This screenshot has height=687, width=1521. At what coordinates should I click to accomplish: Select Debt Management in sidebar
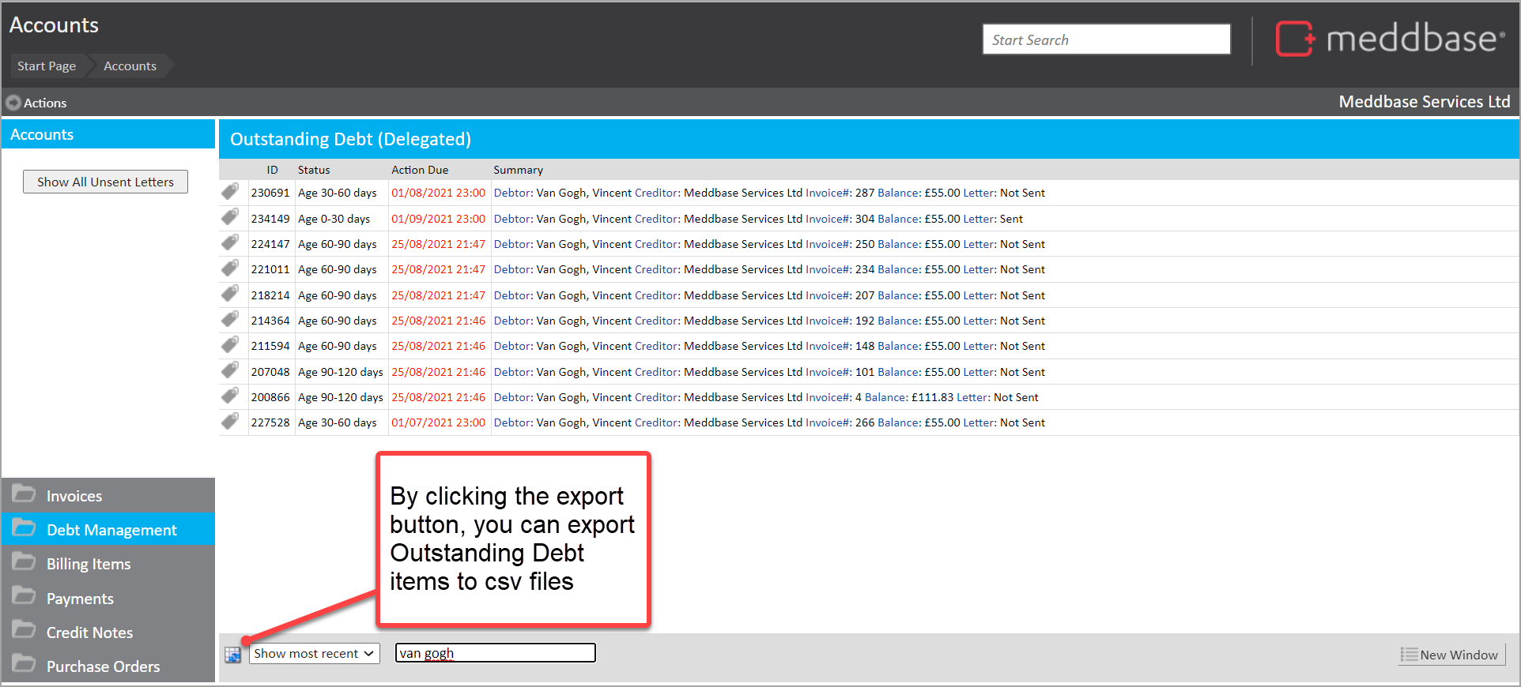coord(111,530)
